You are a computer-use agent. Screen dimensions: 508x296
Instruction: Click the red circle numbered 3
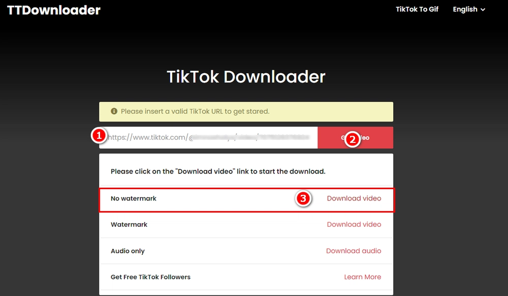pos(303,198)
